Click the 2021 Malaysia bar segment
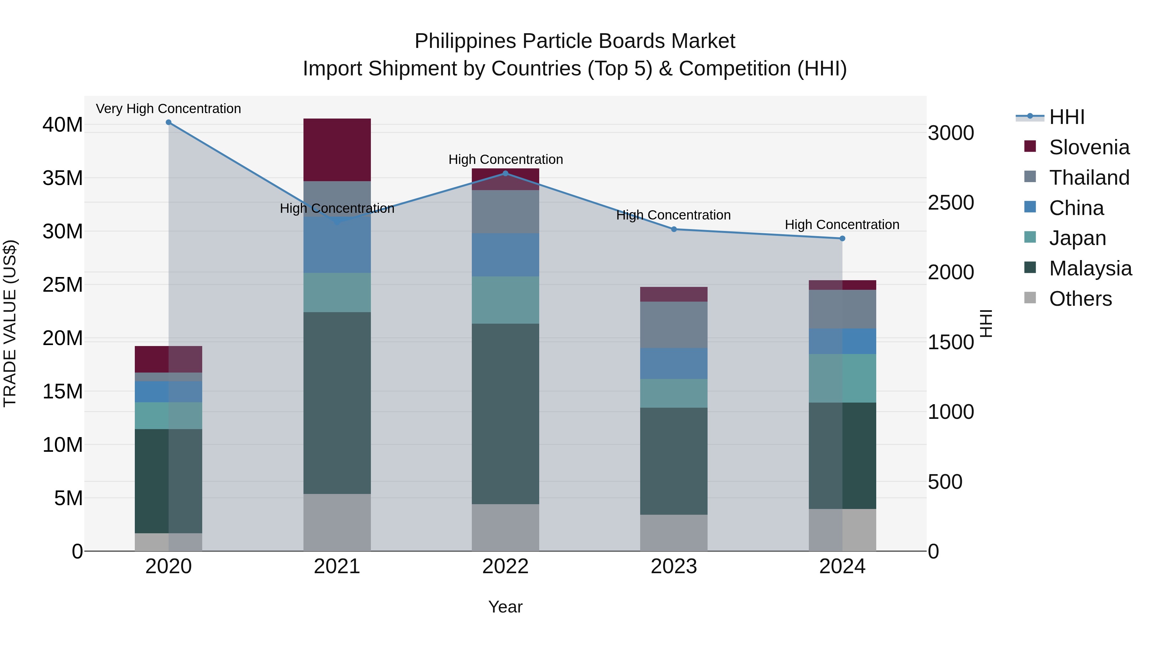The image size is (1150, 647). 337,403
